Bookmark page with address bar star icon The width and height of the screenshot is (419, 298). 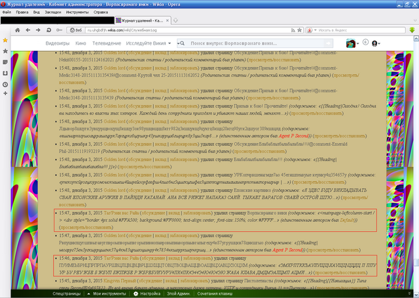[x=300, y=30]
